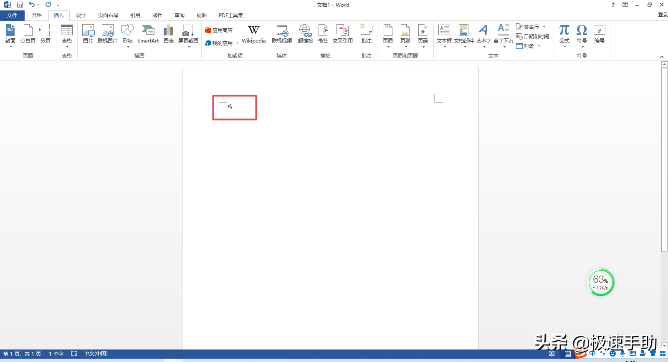Viewport: 668px width, 362px height.
Task: Click the 图片 picture insert icon
Action: [x=88, y=34]
